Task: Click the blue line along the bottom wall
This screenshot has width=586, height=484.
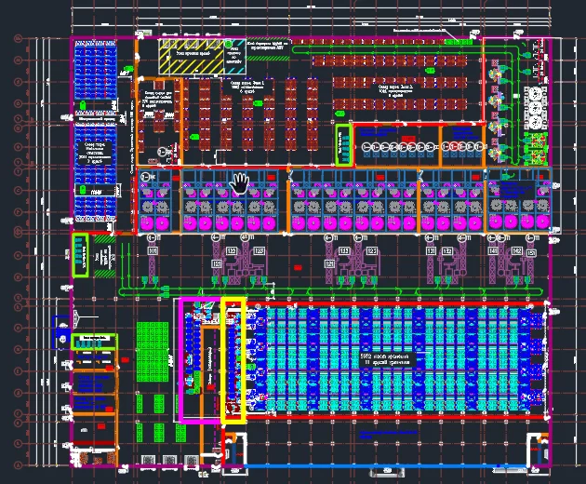Action: click(x=385, y=466)
